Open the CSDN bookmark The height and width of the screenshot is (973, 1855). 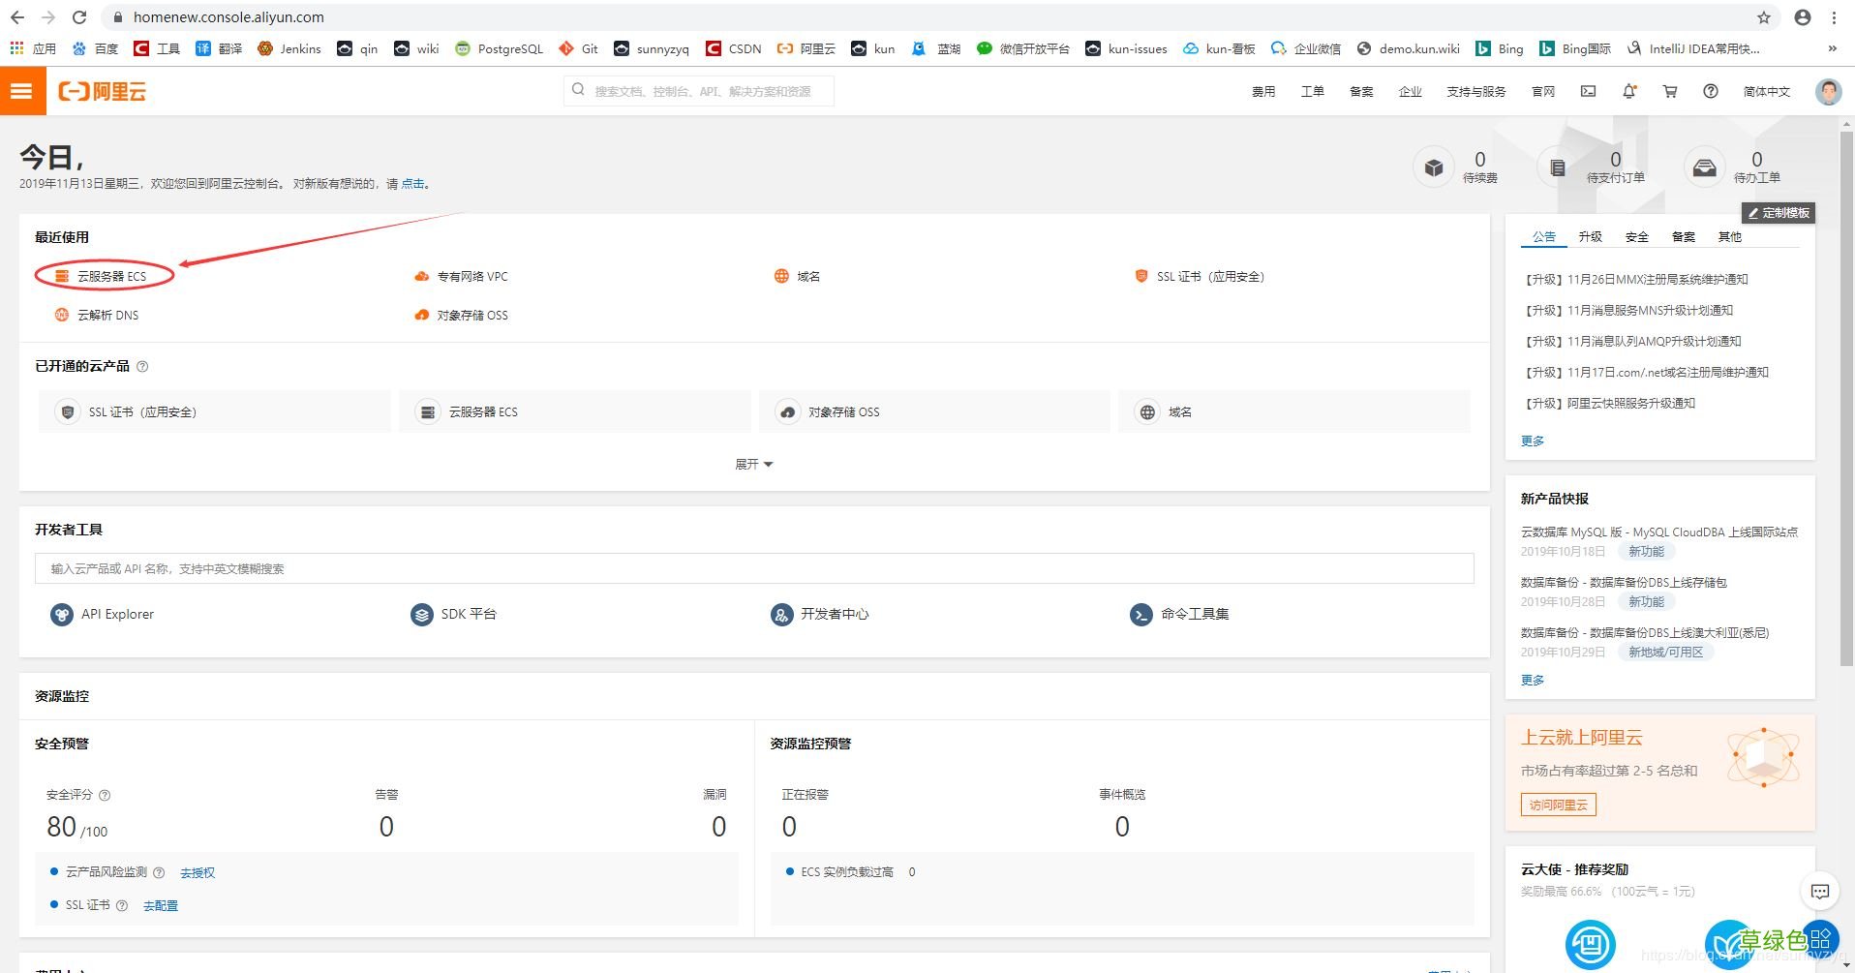pos(734,48)
